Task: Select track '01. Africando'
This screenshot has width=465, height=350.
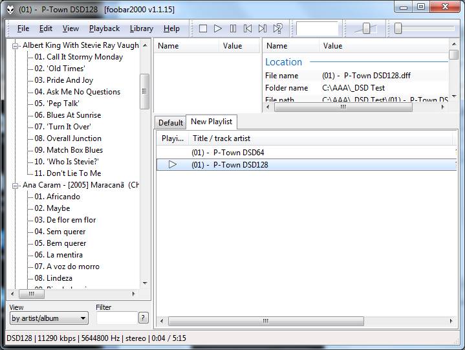Action: 57,197
